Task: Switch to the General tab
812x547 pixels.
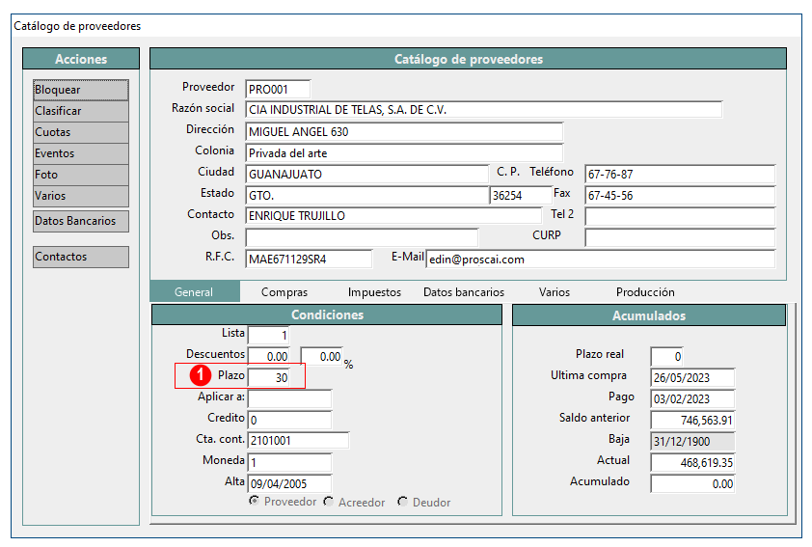Action: pyautogui.click(x=194, y=292)
